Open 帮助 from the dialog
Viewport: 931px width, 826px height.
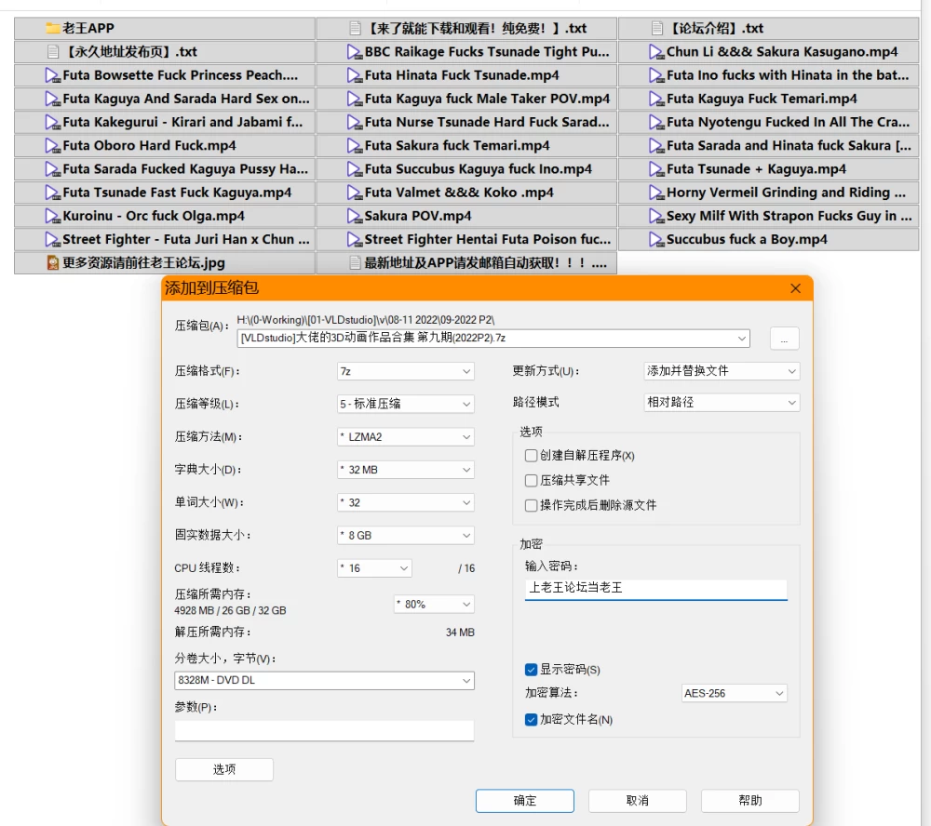point(749,801)
